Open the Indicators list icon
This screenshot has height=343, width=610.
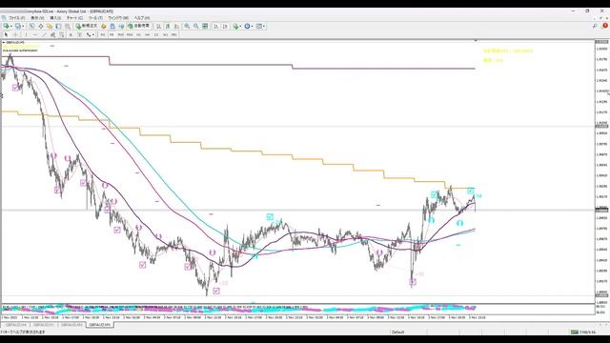pyautogui.click(x=235, y=26)
